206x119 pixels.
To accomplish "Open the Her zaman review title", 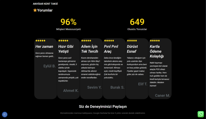I will point(44,47).
